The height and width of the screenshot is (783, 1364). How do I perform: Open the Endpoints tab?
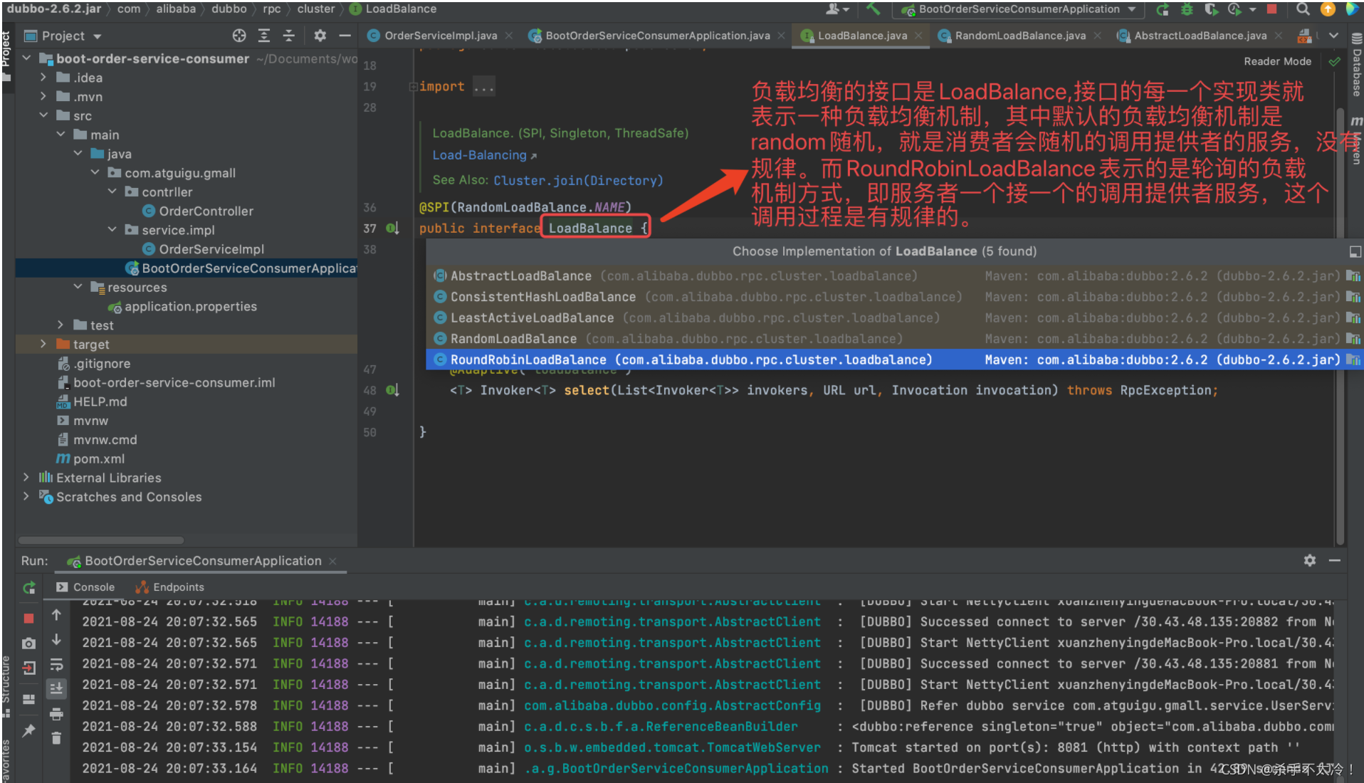tap(170, 587)
